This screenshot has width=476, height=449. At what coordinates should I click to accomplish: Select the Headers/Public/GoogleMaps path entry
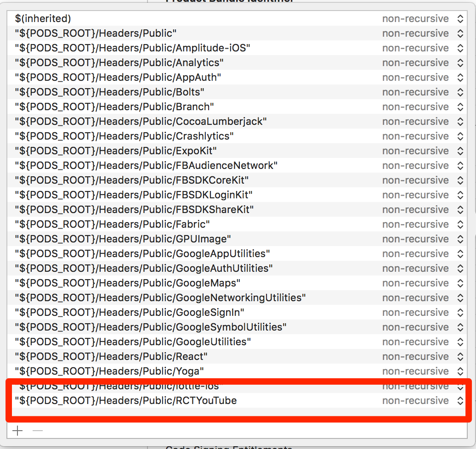(x=128, y=283)
